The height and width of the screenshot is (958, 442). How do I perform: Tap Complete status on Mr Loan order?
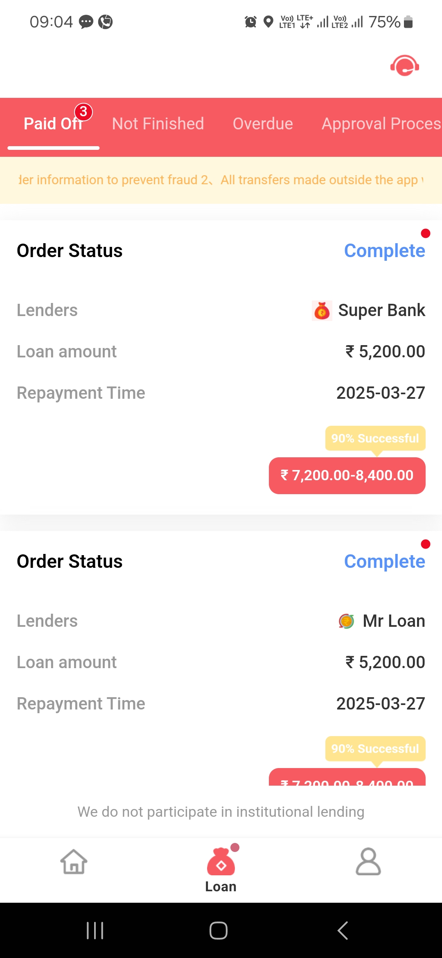(384, 561)
